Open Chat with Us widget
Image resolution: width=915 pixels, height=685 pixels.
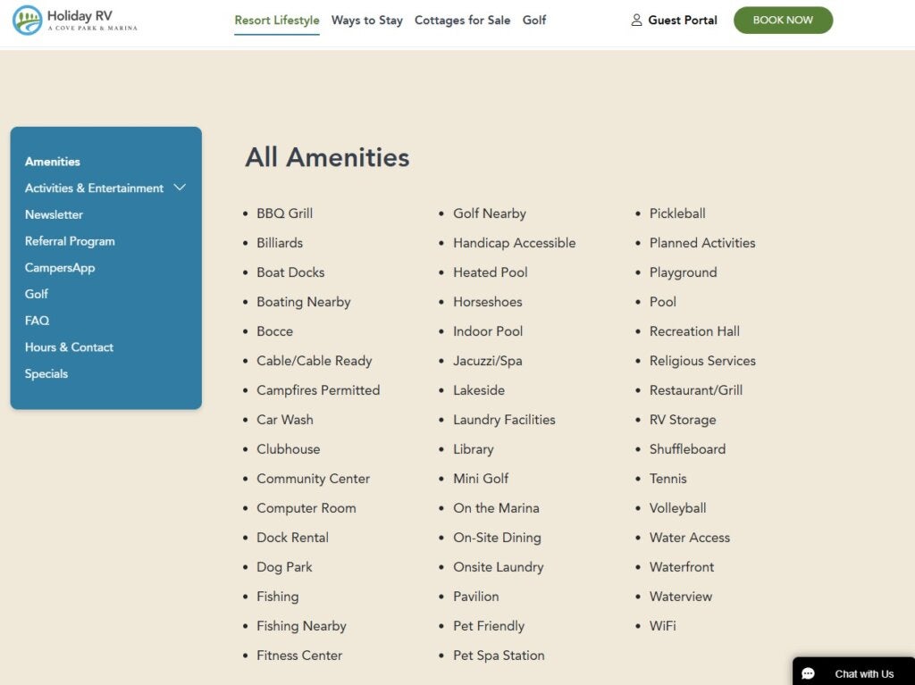[863, 673]
